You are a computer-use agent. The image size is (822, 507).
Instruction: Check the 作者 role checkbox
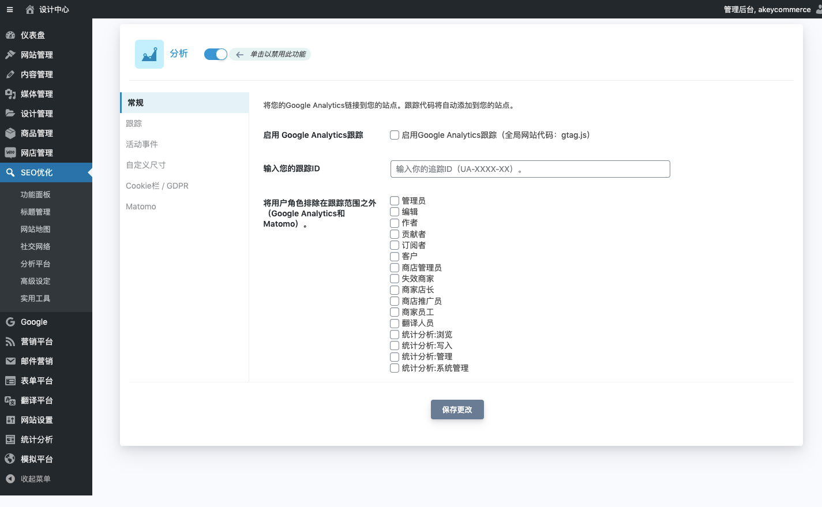tap(395, 223)
